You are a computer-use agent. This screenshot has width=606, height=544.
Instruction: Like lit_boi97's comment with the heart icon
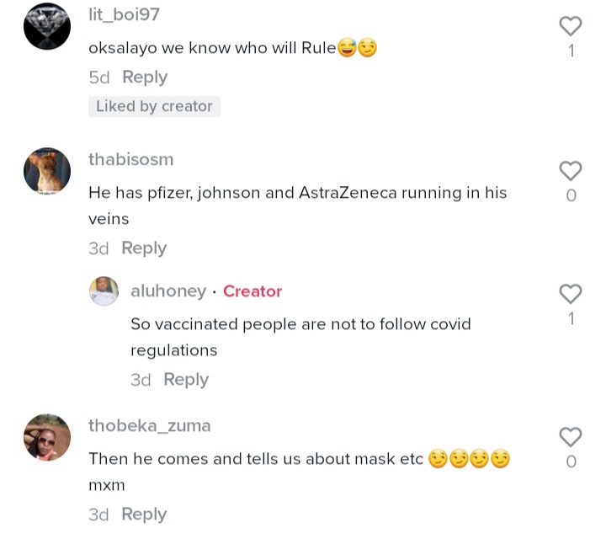pyautogui.click(x=571, y=26)
